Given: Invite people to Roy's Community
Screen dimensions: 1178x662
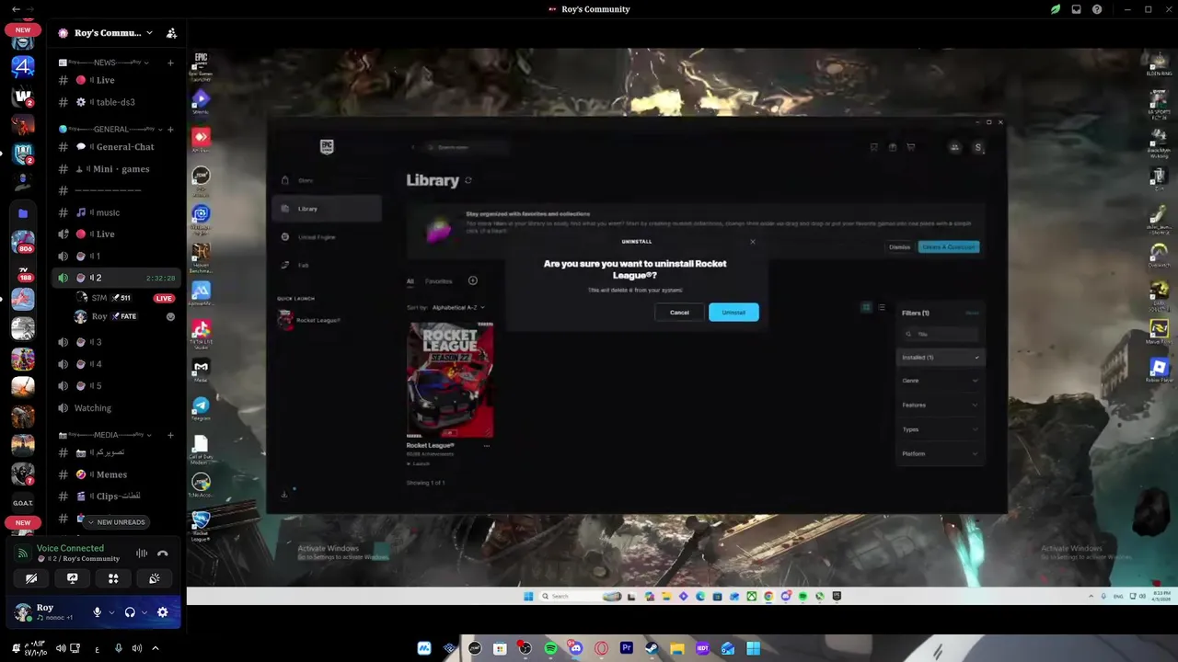Looking at the screenshot, I should [x=171, y=33].
